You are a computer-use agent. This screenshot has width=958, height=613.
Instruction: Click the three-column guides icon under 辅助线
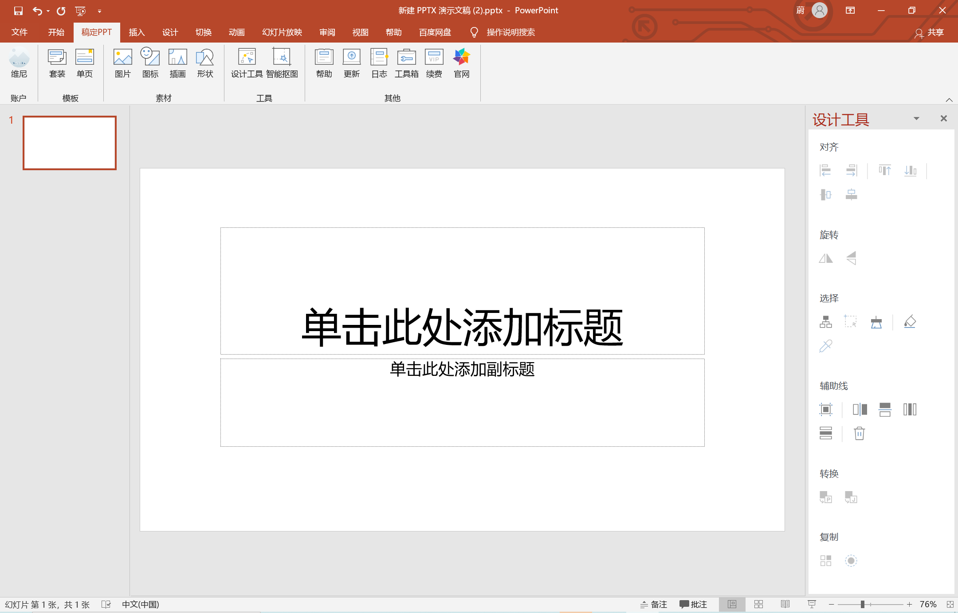[910, 409]
